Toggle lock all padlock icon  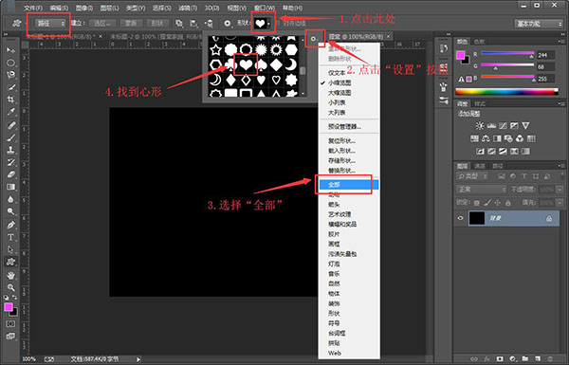[x=507, y=203]
